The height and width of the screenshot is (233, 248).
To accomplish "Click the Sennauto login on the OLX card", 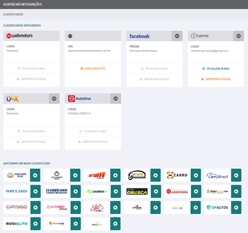I will 12,114.
